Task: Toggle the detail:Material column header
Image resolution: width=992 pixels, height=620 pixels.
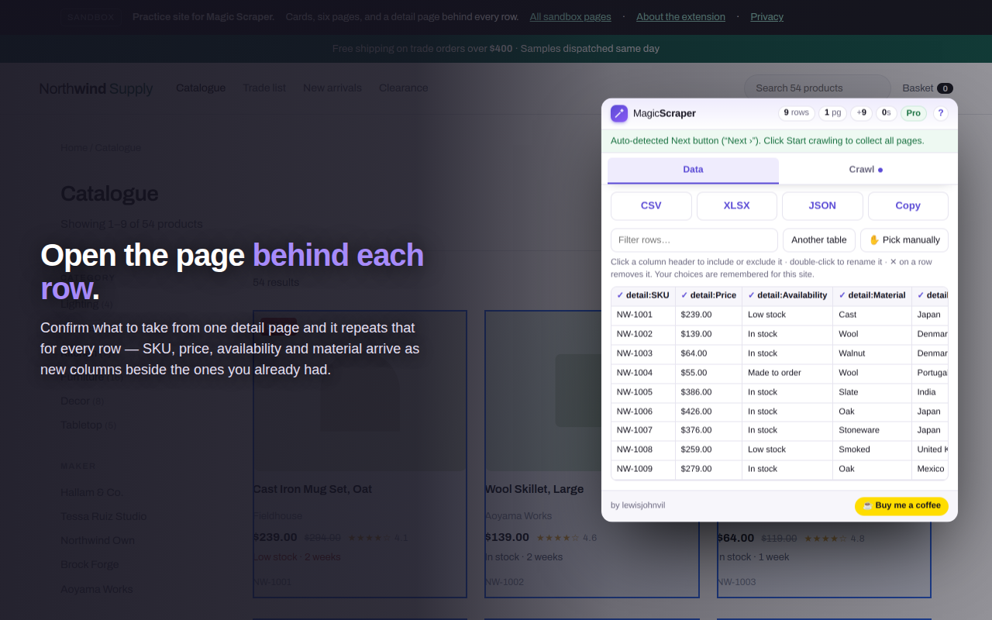Action: pyautogui.click(x=872, y=295)
